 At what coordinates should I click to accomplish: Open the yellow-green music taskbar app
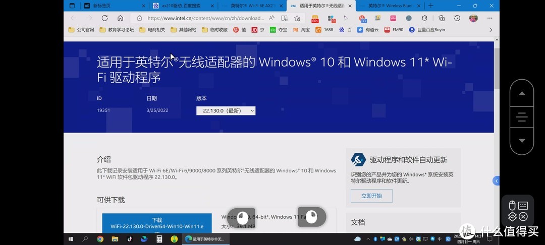click(174, 239)
